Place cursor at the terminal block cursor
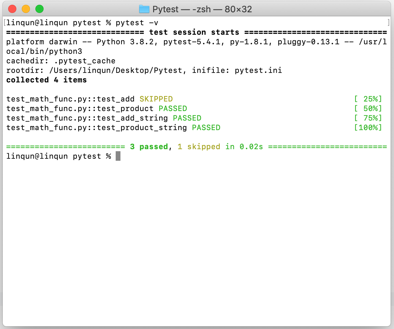 117,156
